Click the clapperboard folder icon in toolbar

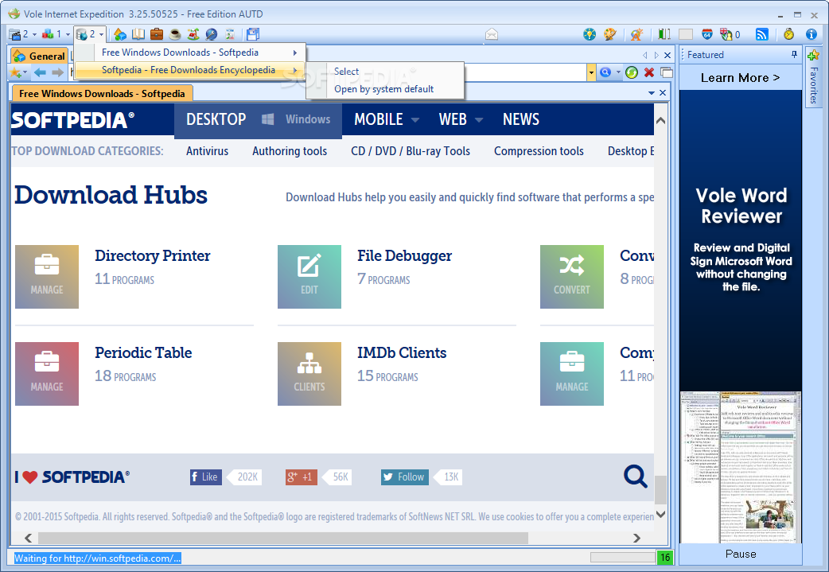tap(15, 34)
